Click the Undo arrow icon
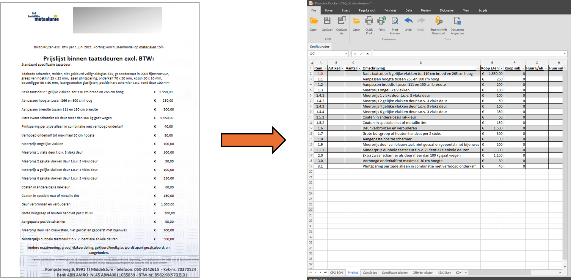The image size is (571, 280). (x=408, y=21)
